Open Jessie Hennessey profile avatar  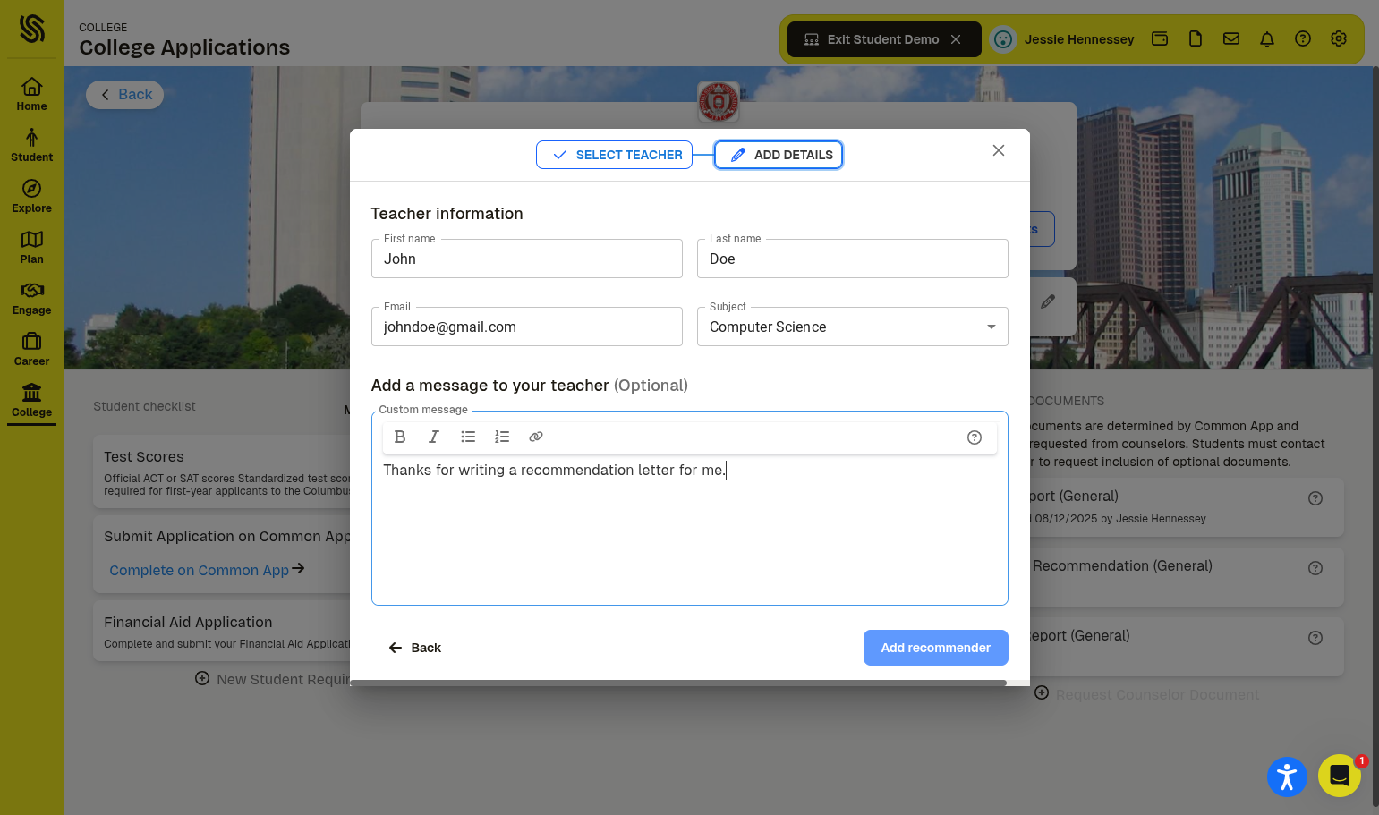point(1003,39)
